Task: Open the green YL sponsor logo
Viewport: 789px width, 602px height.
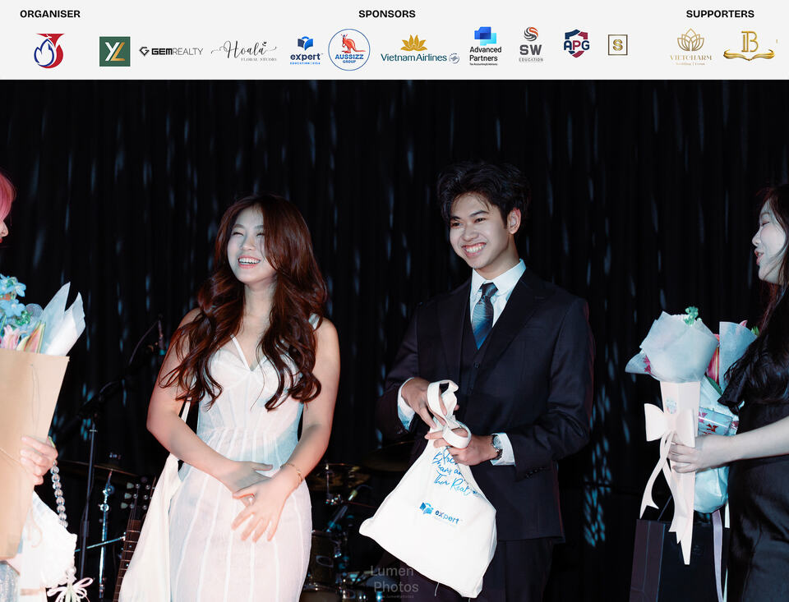Action: pyautogui.click(x=115, y=51)
